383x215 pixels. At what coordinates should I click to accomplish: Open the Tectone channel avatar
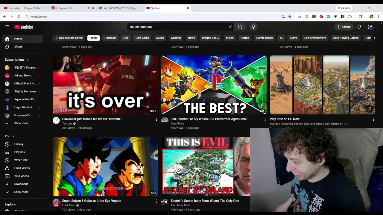click(x=56, y=120)
